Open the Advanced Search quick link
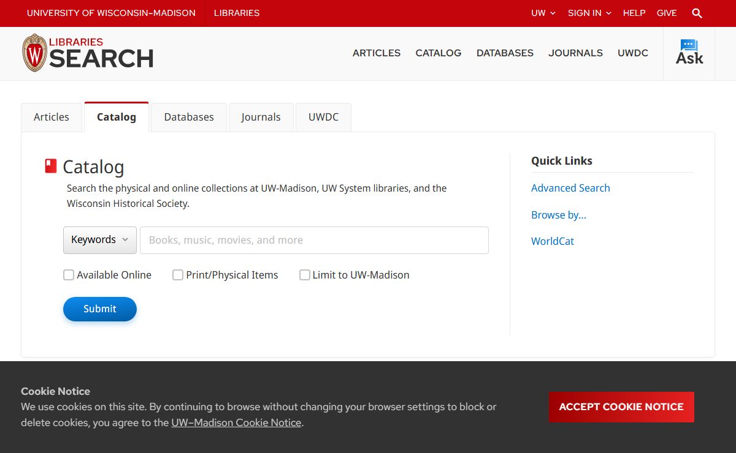This screenshot has height=453, width=736. [570, 188]
